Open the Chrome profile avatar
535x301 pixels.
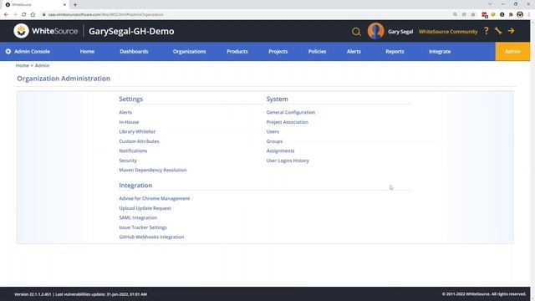[520, 15]
